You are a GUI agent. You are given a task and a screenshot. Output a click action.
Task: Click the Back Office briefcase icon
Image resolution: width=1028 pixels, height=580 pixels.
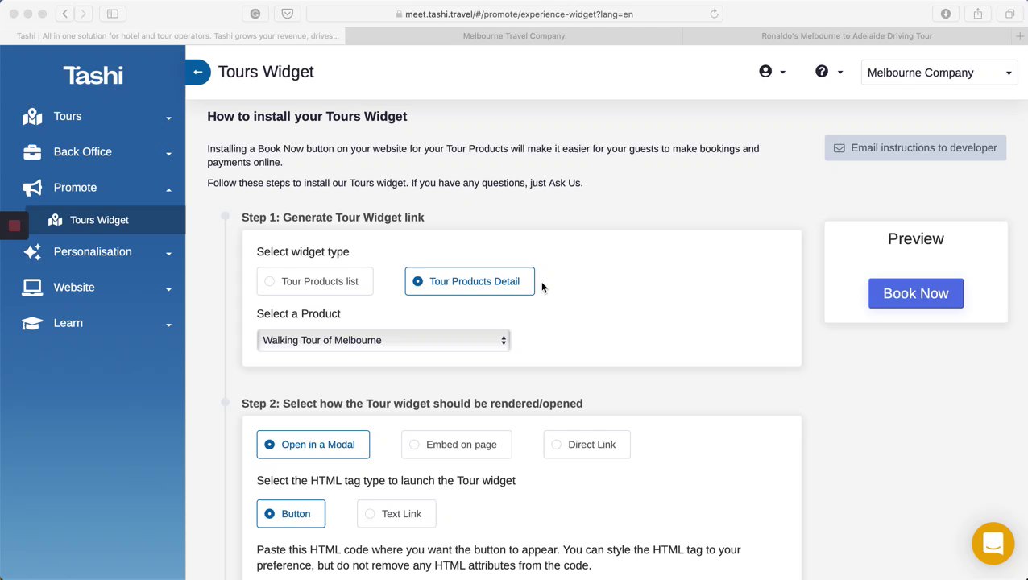coord(32,152)
